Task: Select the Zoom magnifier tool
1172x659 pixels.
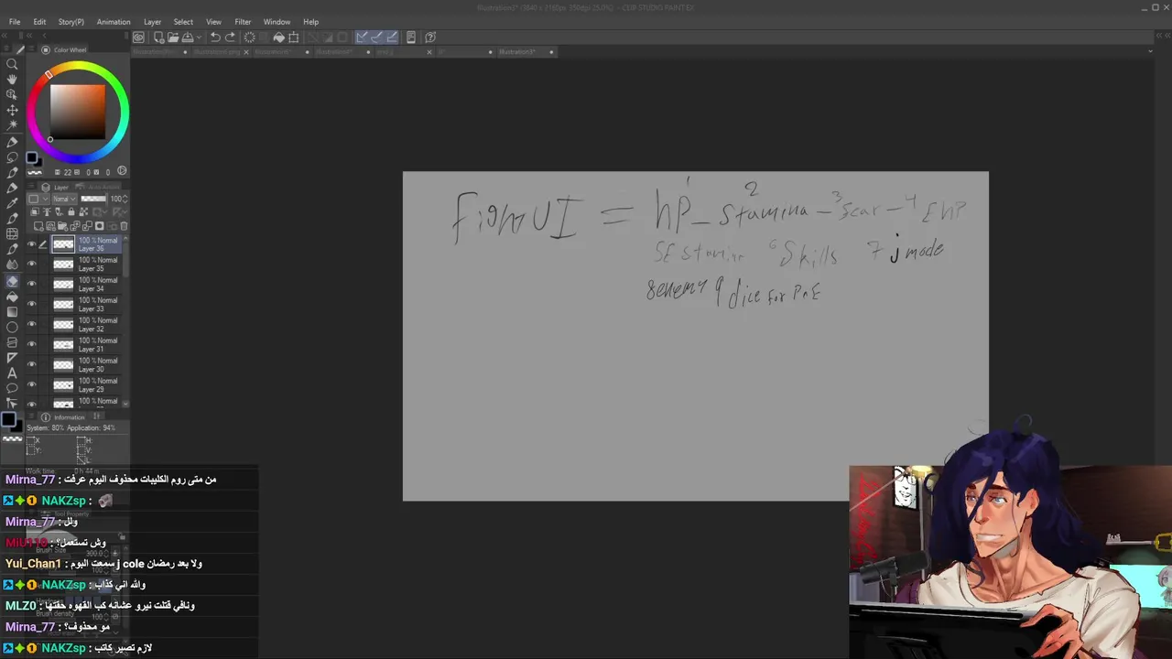Action: point(12,64)
